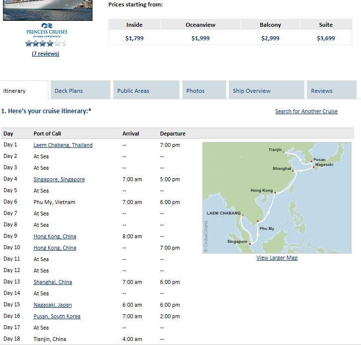
Task: Click Pusan, South Korea link
Action: click(x=57, y=316)
